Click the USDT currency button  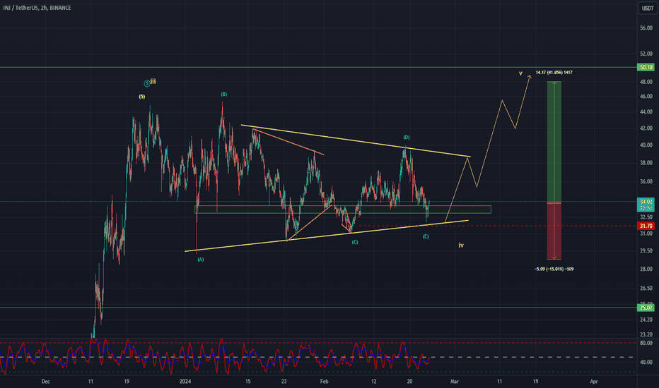coord(647,8)
